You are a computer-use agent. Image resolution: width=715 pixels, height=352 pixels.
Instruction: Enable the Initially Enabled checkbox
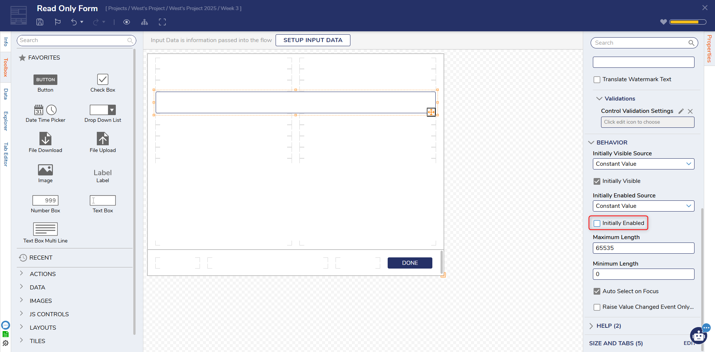pyautogui.click(x=597, y=223)
